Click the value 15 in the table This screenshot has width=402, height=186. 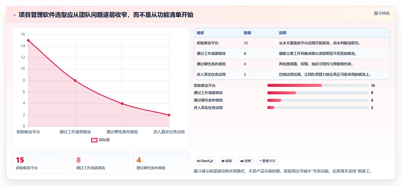246,43
